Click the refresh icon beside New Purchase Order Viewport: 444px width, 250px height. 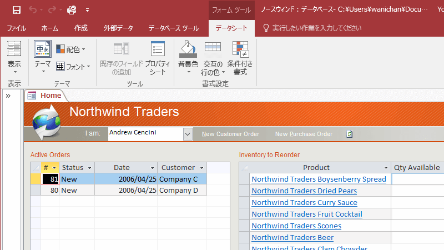pyautogui.click(x=350, y=134)
